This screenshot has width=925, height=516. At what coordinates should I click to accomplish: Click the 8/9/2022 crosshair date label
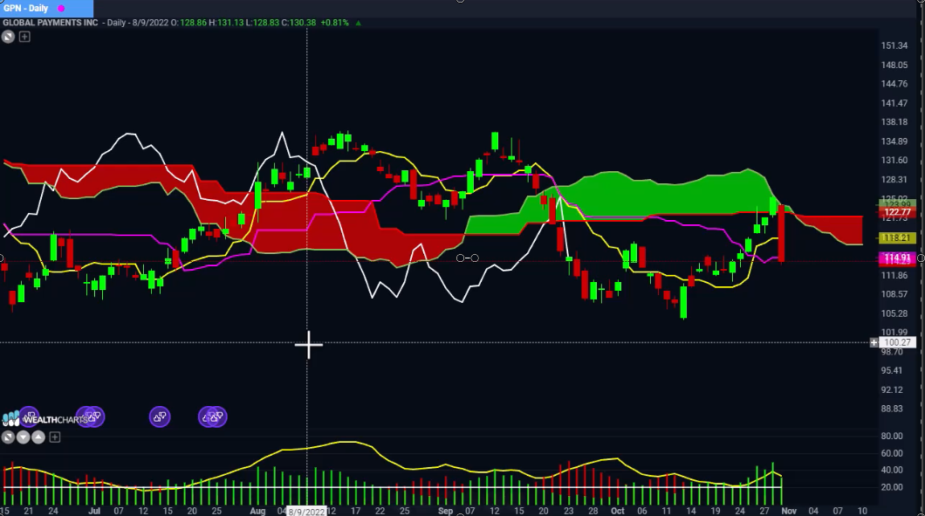306,512
